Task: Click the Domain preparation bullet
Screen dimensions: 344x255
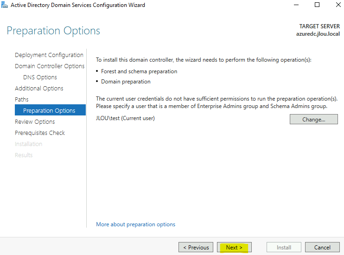Action: coord(126,82)
